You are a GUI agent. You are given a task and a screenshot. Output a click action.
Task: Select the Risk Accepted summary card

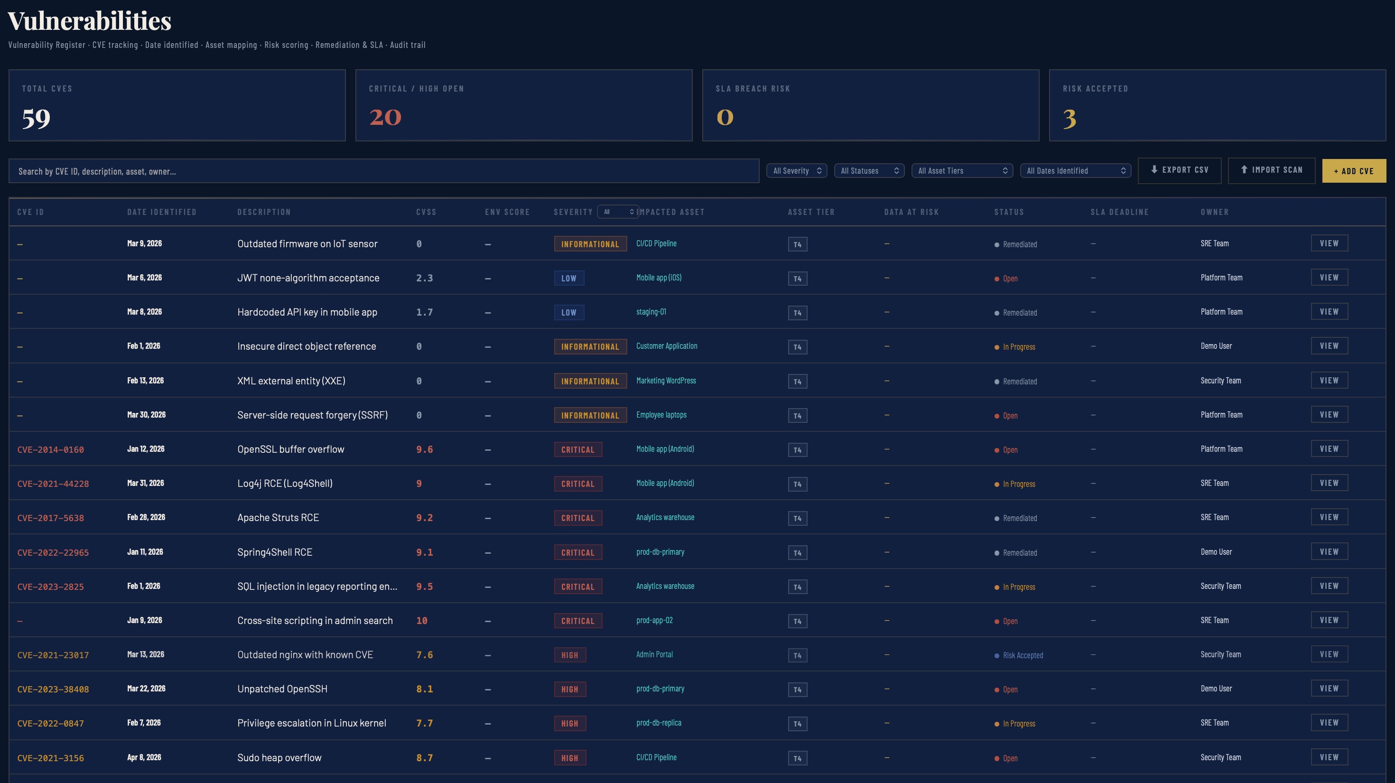[1218, 105]
